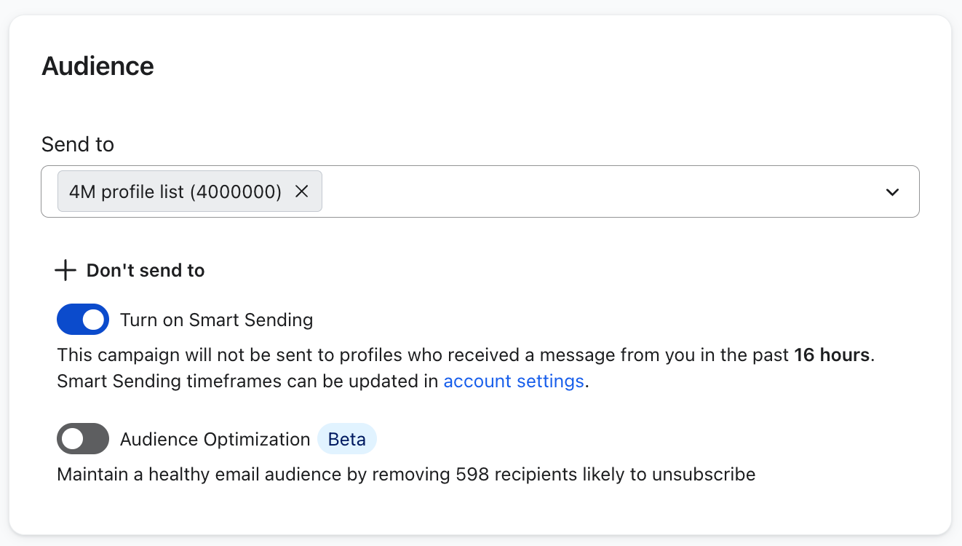
Task: Expand the Send to dropdown chevron
Action: pyautogui.click(x=892, y=192)
